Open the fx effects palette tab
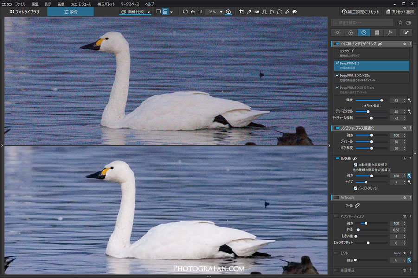Viewport: 418px width, 278px height. pos(390,32)
